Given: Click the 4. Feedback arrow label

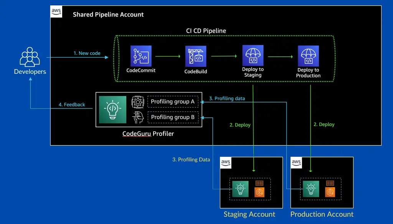Looking at the screenshot, I should coord(72,104).
